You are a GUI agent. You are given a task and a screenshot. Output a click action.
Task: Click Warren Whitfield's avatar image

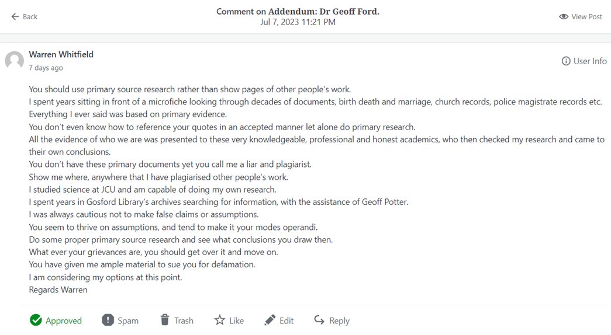coord(15,61)
